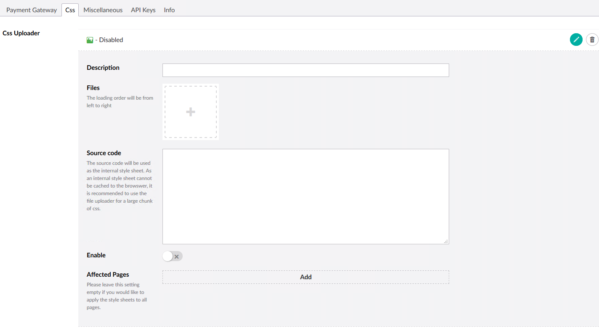The width and height of the screenshot is (599, 328).
Task: Click the Enable field label
Action: point(96,255)
